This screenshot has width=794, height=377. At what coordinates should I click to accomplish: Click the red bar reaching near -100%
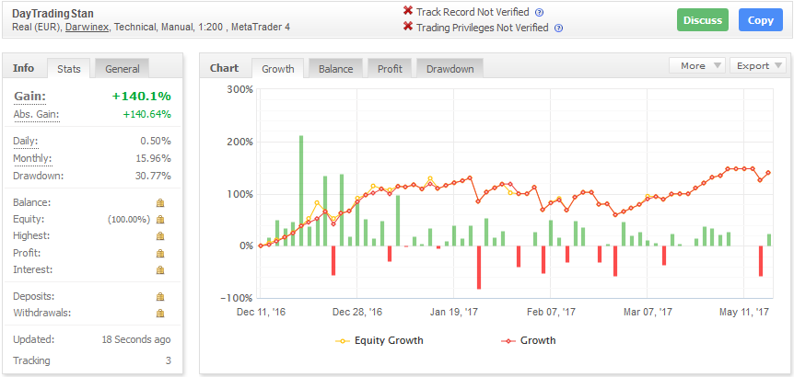point(479,268)
